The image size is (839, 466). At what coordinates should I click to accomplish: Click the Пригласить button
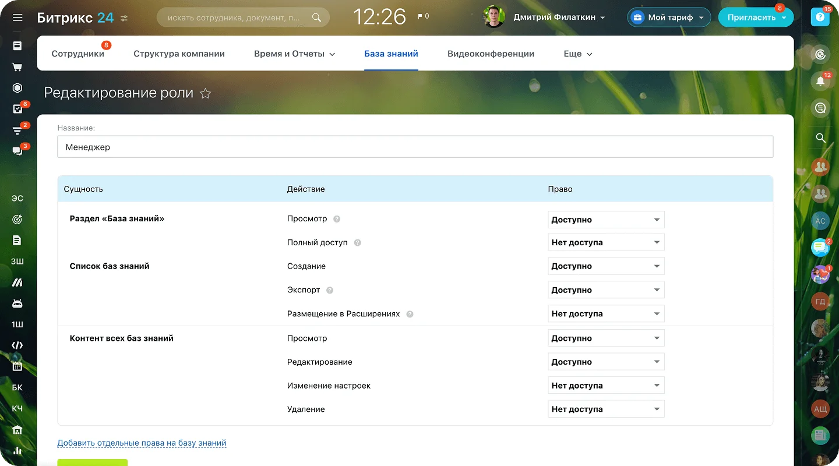point(755,17)
